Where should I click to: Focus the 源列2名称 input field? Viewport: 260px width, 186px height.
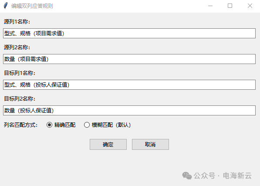(129, 59)
